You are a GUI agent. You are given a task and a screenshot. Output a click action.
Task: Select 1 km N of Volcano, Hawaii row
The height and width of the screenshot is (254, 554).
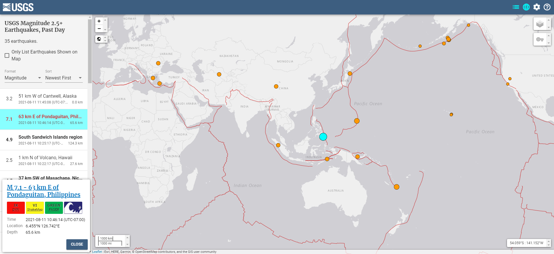tap(44, 160)
